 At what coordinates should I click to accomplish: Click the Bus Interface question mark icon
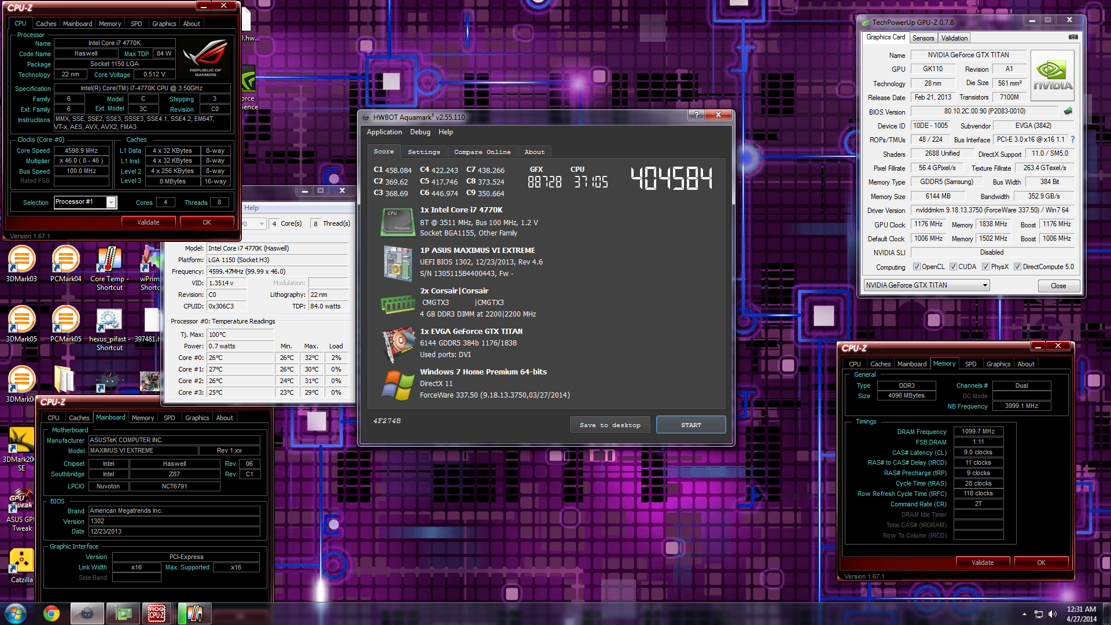pyautogui.click(x=1072, y=139)
